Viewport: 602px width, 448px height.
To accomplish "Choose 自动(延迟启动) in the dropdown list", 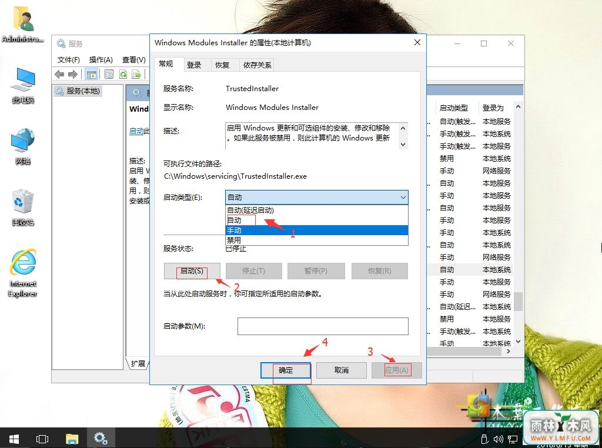I will pos(316,210).
